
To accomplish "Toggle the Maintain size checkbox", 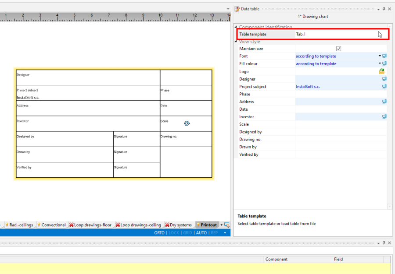I will click(338, 49).
